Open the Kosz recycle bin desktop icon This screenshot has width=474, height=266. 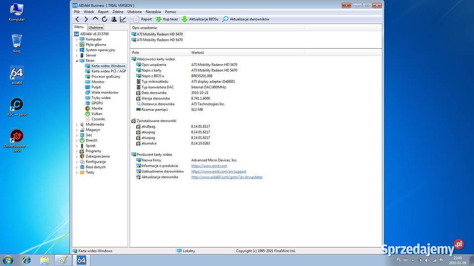(x=17, y=44)
